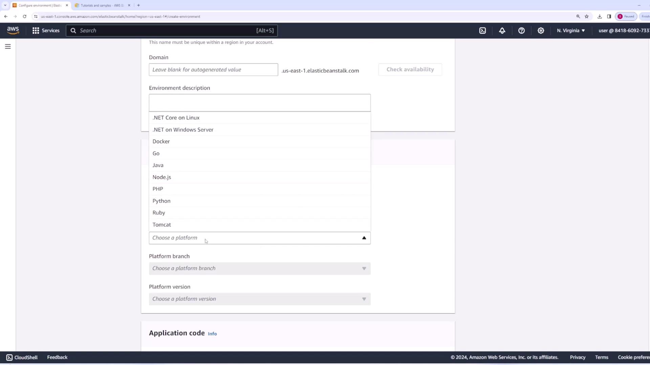Open the notifications bell icon

pyautogui.click(x=502, y=30)
